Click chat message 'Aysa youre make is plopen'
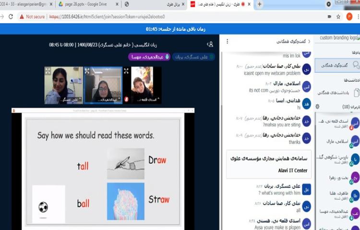The height and width of the screenshot is (230, 360). [277, 228]
